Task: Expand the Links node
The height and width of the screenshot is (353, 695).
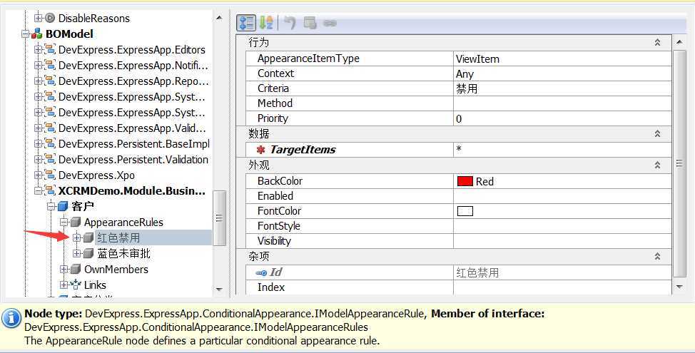Action: point(64,285)
